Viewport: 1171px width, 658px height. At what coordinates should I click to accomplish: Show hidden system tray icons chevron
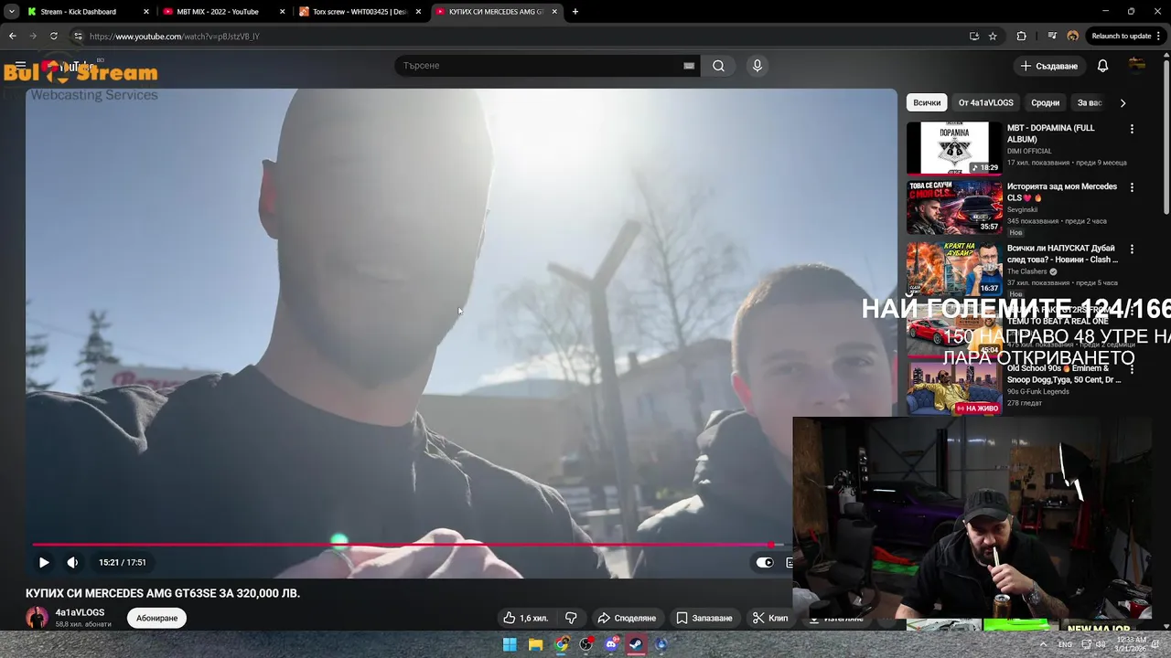tap(1044, 644)
